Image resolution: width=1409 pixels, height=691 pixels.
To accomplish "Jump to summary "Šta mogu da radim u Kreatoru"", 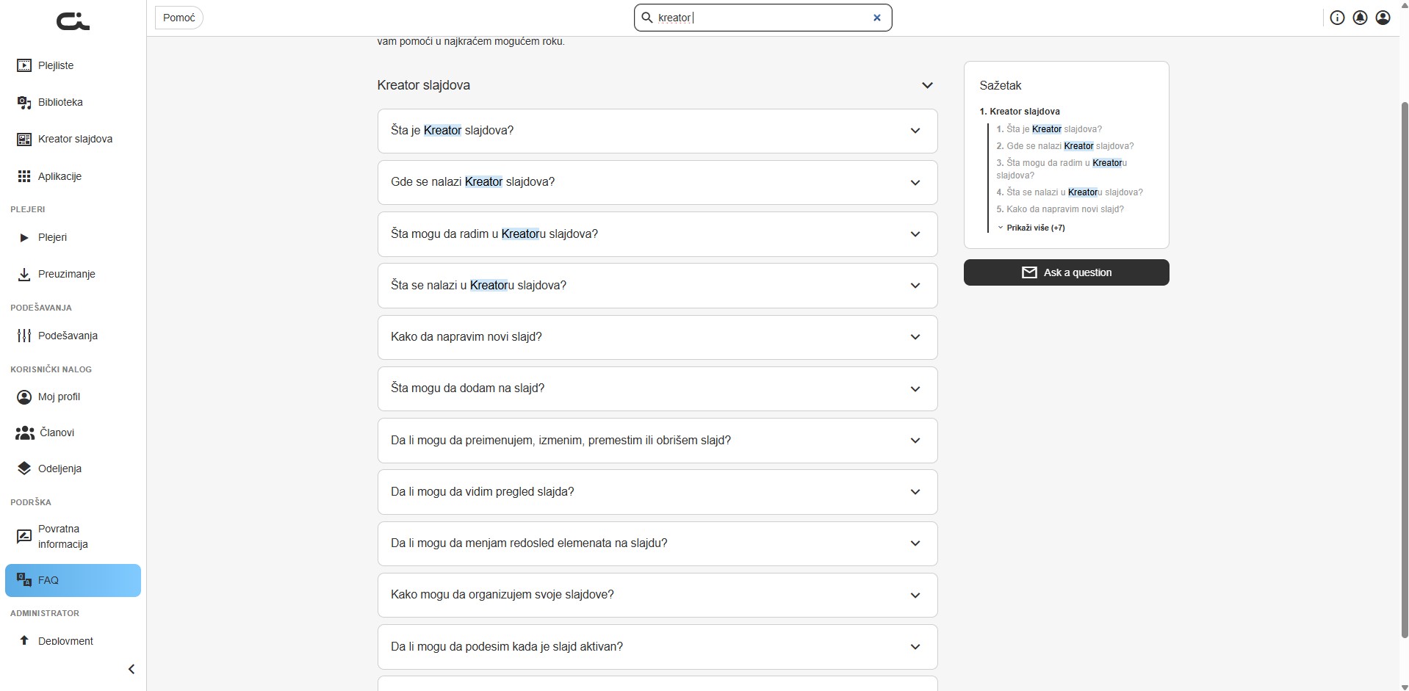I will pyautogui.click(x=1062, y=169).
